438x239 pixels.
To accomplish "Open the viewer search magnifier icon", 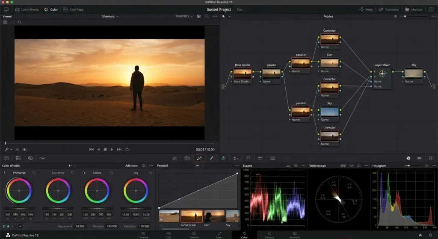I will (x=207, y=17).
